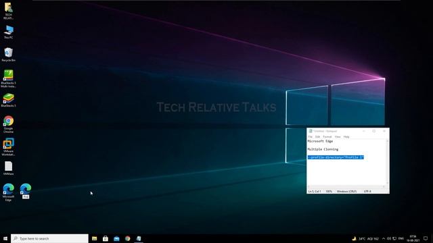
Task: Select the Microsoft Edge desktop shortcut
Action: coord(8,192)
